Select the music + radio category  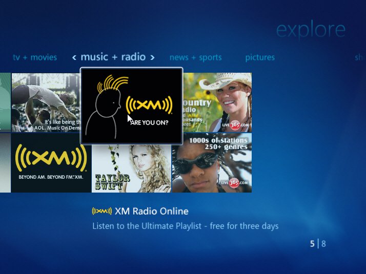(113, 57)
